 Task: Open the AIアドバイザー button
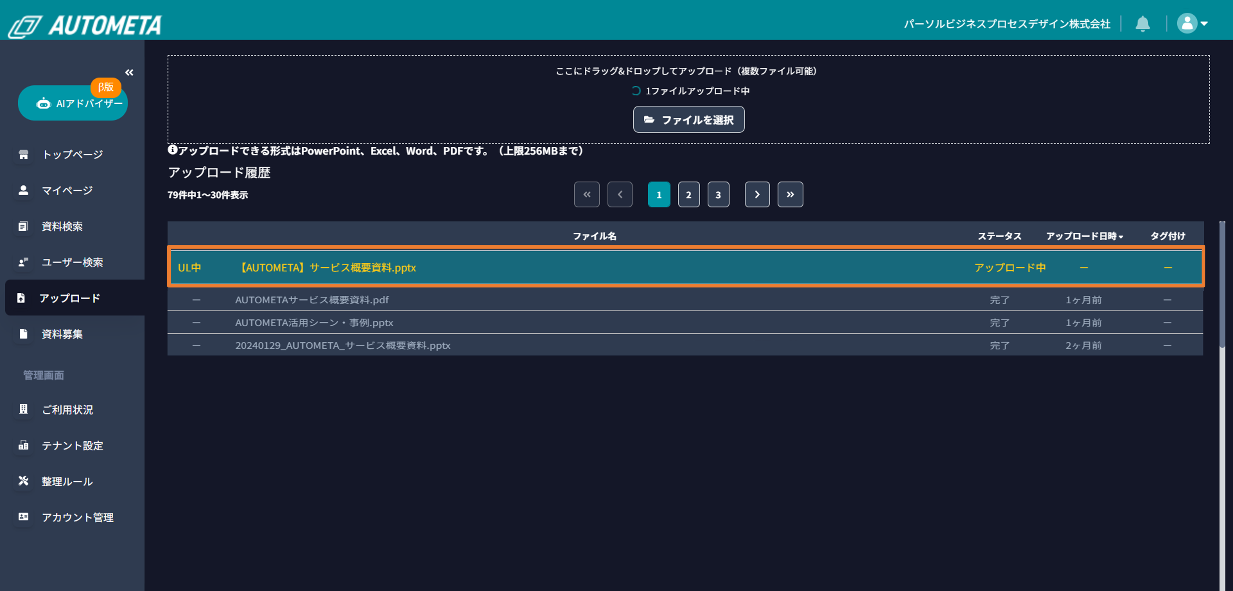(x=73, y=103)
